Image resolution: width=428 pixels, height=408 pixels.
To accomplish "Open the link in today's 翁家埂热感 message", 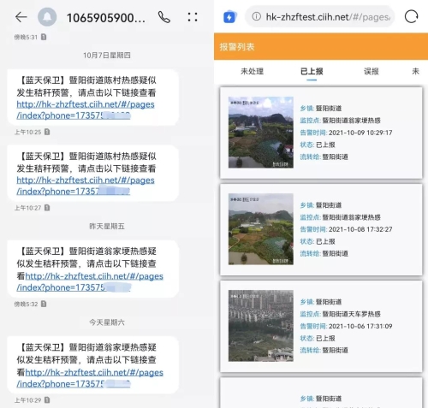I will [90, 378].
